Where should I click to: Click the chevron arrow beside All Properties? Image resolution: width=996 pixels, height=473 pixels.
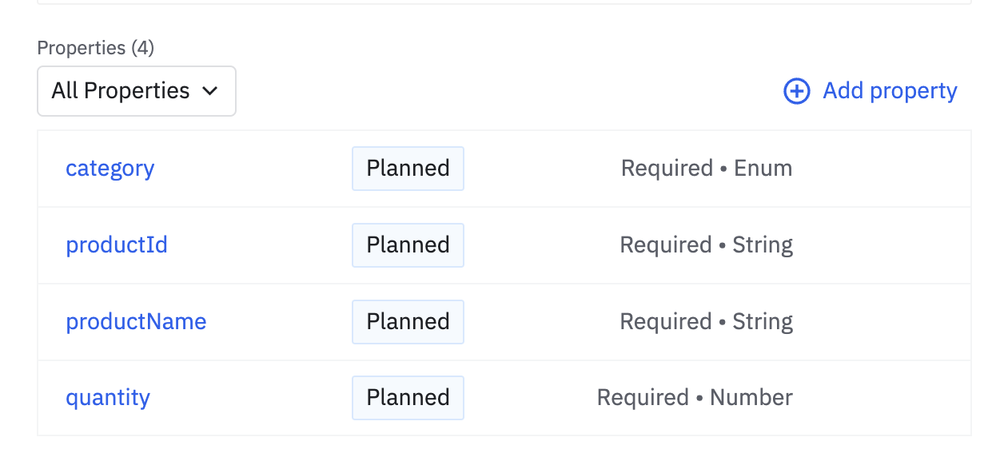point(210,91)
